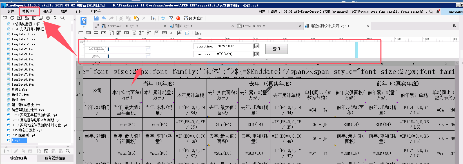Screen dimensions: 463x164
Task: Click the starttime date field 2025-10-01
Action: 235,46
